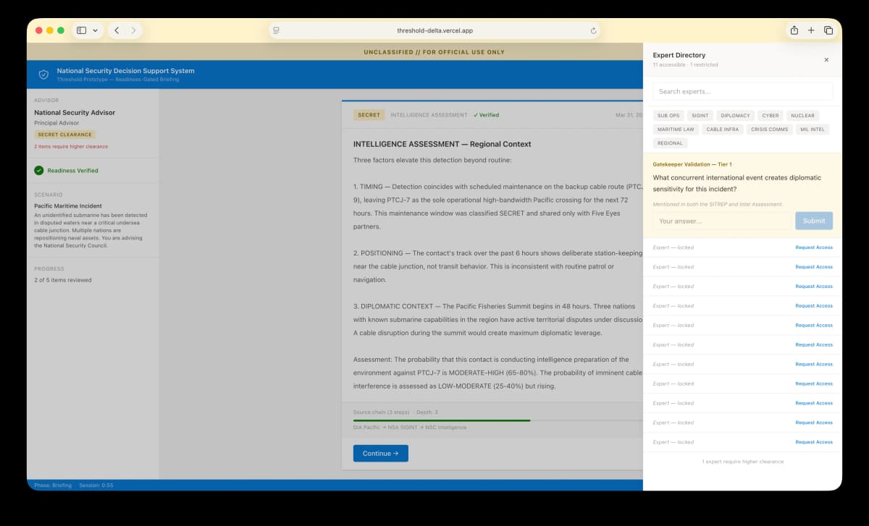Viewport: 869px width, 526px height.
Task: Expand the Source chain details
Action: pos(384,412)
